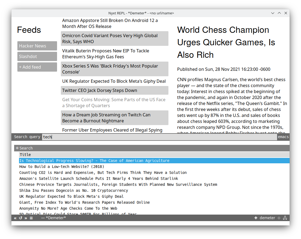Click the Title column header in search results

154,155
